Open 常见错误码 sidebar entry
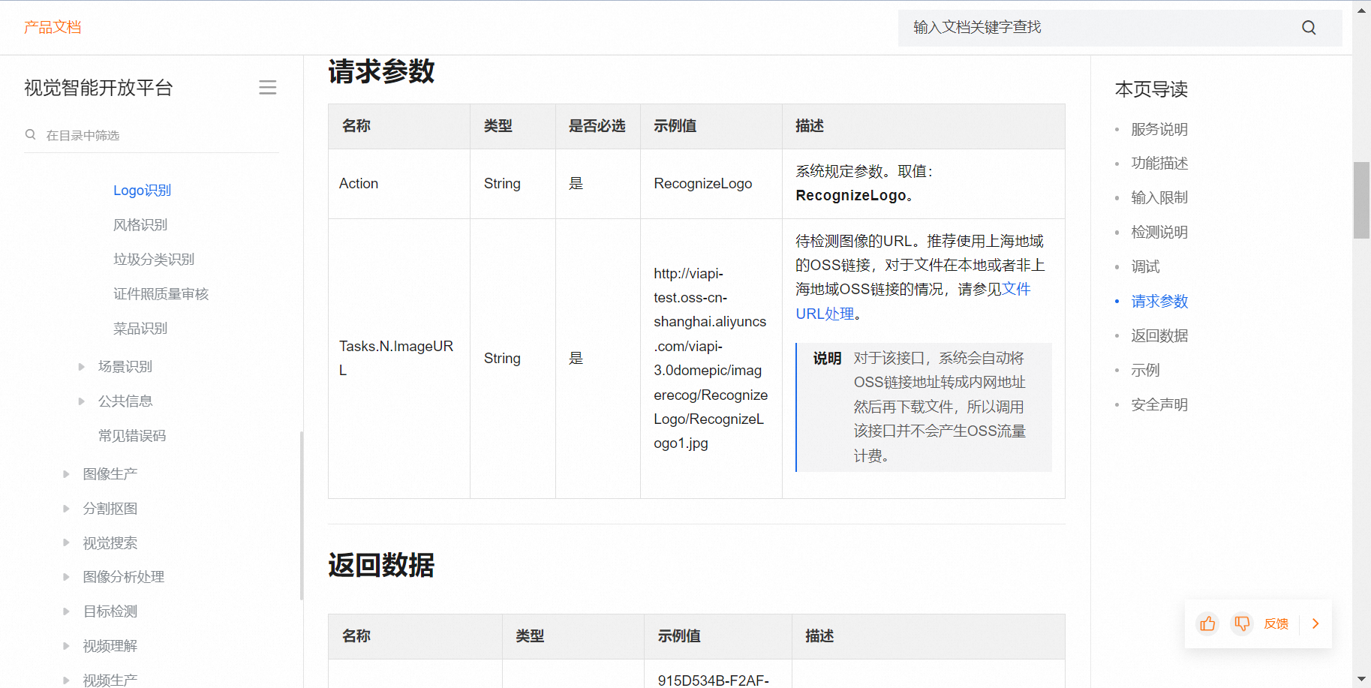Image resolution: width=1371 pixels, height=688 pixels. coord(132,435)
